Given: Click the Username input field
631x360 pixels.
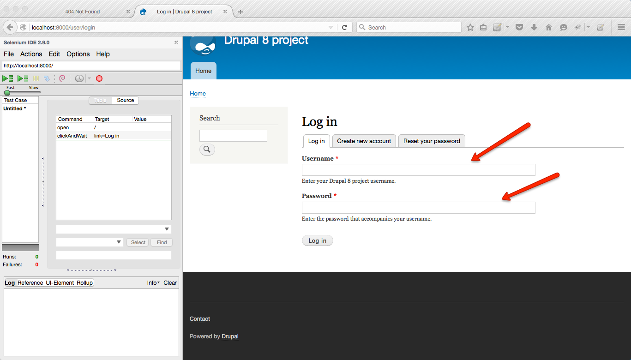Looking at the screenshot, I should 419,170.
